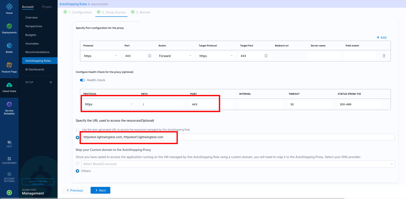Switch to the Project tab
The width and height of the screenshot is (406, 199).
coord(47,7)
